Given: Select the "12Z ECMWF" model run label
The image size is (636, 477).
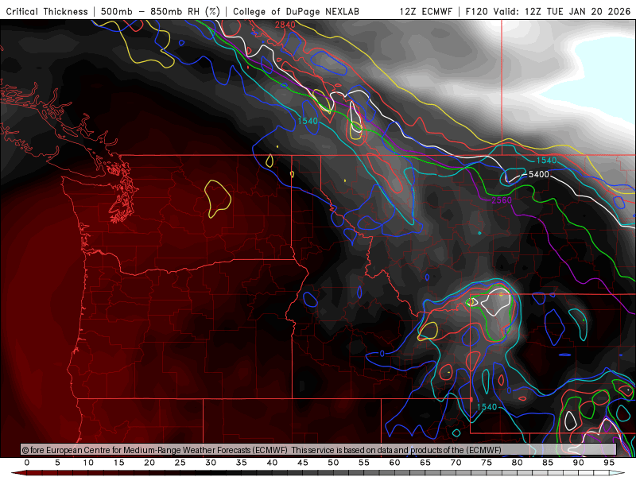Looking at the screenshot, I should coord(425,11).
